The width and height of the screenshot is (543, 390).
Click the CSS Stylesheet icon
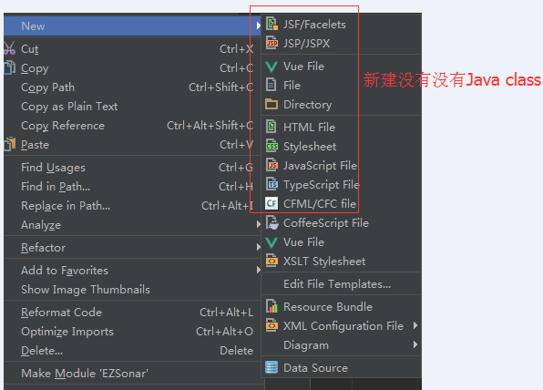coord(271,146)
